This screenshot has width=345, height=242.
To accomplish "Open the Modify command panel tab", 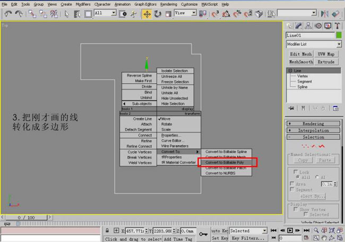I will point(298,26).
